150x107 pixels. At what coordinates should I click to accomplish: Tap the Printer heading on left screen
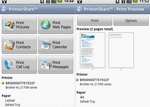(7, 78)
